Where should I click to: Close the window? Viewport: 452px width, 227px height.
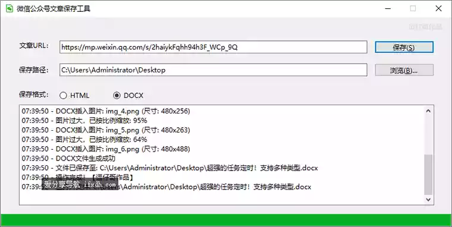[x=438, y=9]
